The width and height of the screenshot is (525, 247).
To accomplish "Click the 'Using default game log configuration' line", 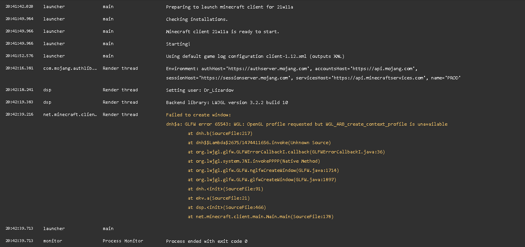I will click(x=255, y=56).
